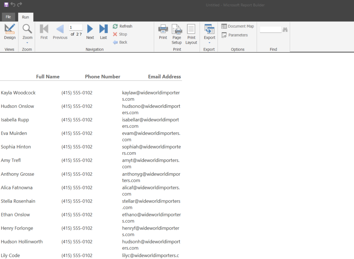Expand the Export dropdown arrow
Viewport: 354px width, 259px height.
(x=209, y=43)
